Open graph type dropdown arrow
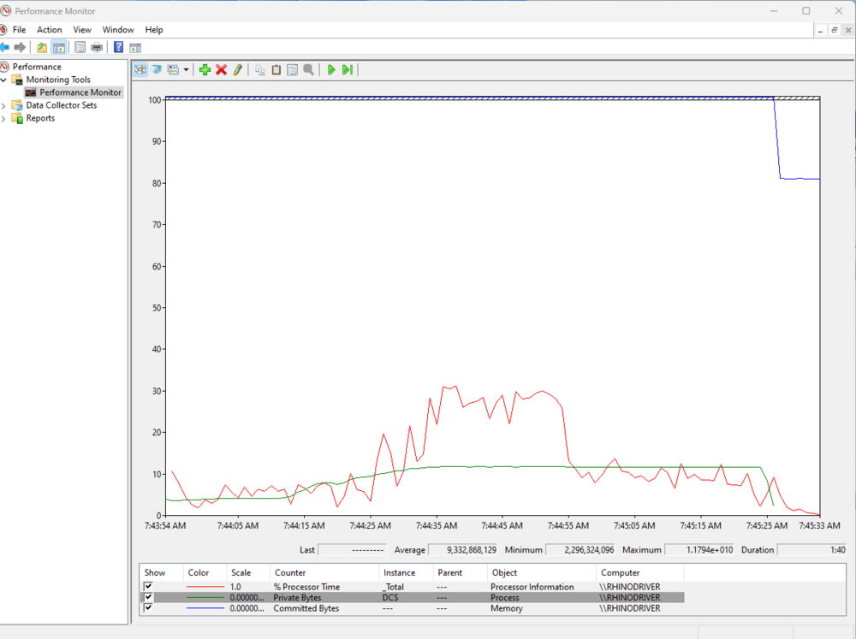Viewport: 856px width, 639px height. (186, 70)
